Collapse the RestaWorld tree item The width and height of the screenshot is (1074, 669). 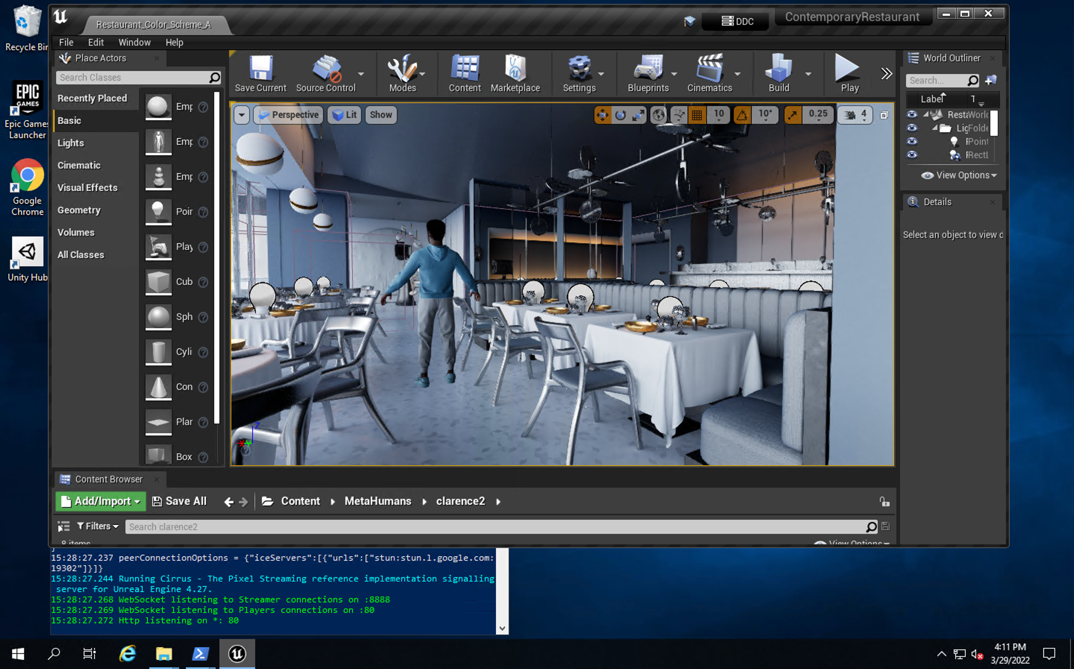coord(927,115)
